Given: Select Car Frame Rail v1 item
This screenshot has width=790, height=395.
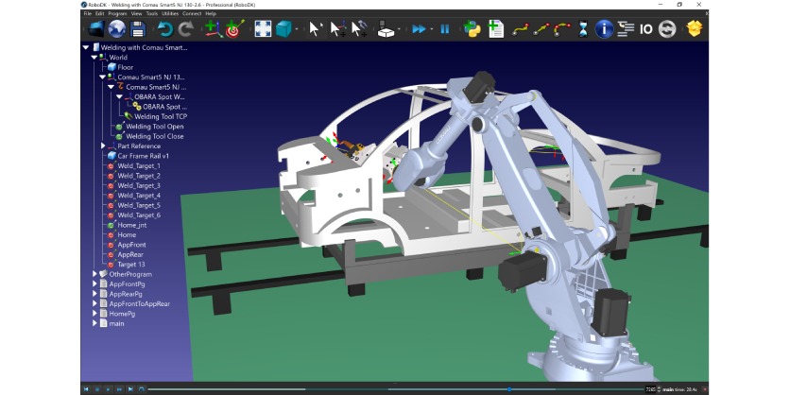Looking at the screenshot, I should click(142, 156).
